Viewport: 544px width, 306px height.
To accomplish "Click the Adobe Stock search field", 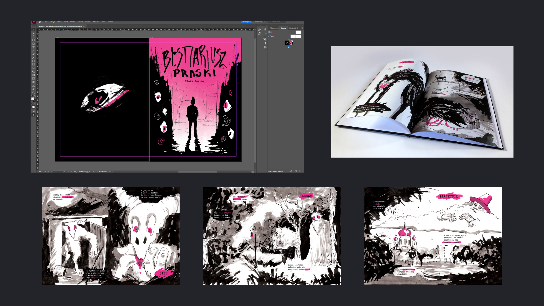I will (277, 22).
